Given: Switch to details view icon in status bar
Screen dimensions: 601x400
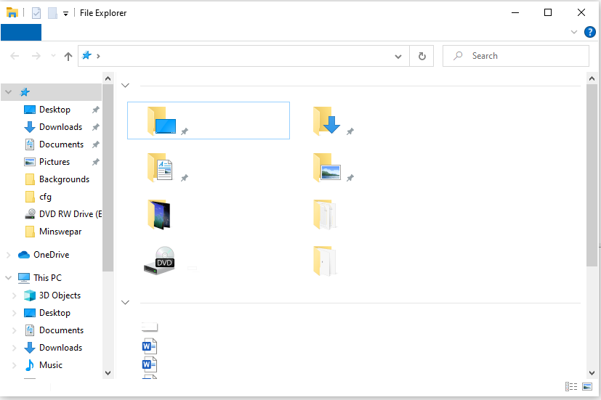Looking at the screenshot, I should 571,387.
